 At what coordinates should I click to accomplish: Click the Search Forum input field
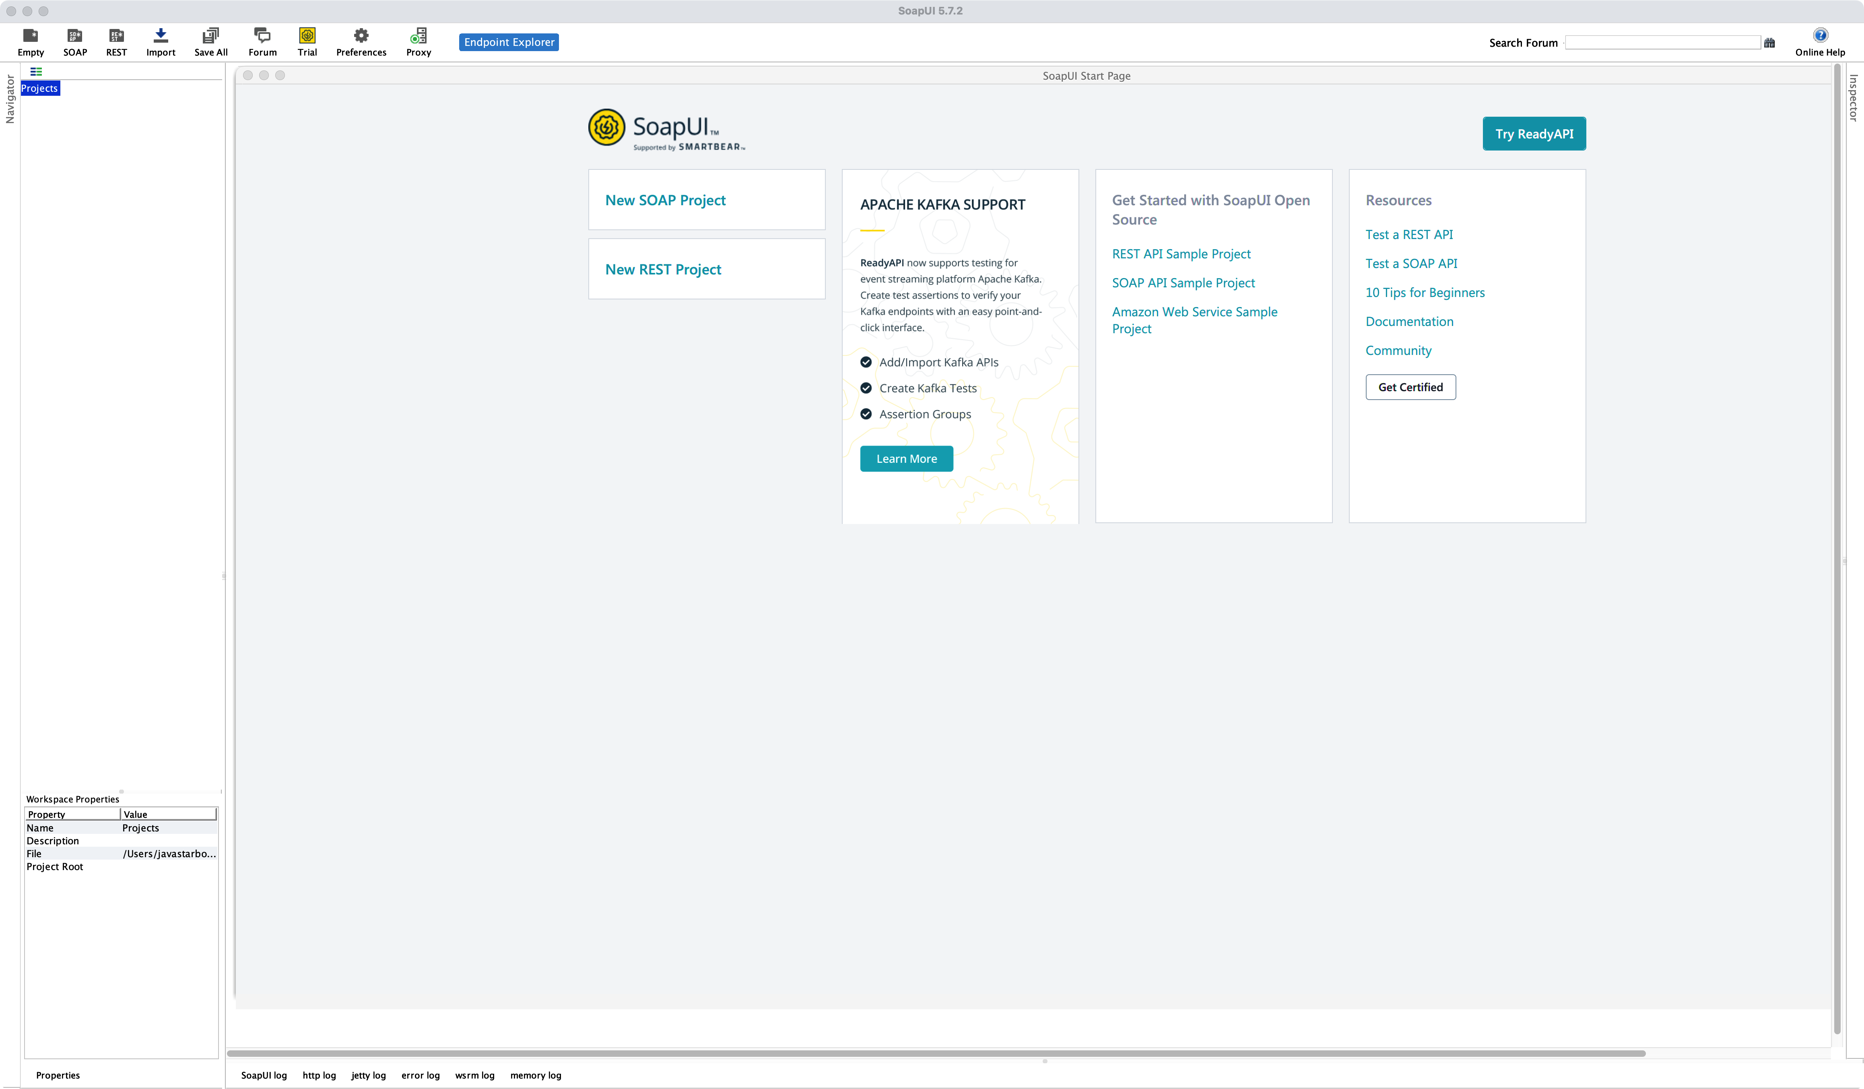(x=1662, y=43)
